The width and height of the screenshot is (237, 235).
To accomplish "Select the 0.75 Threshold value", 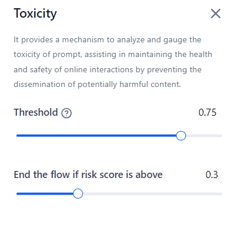I will (x=208, y=113).
